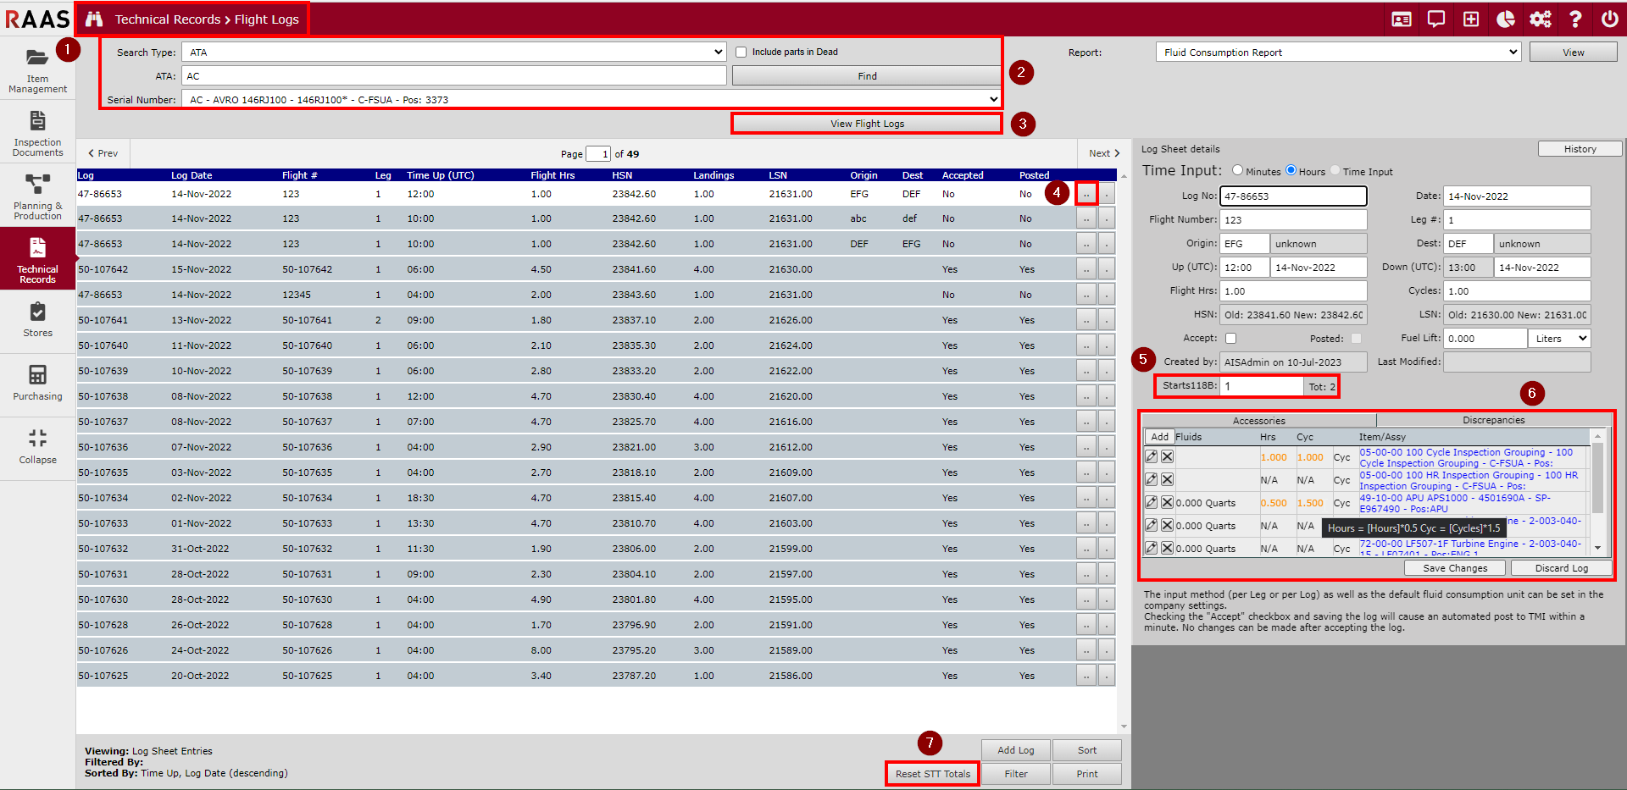The height and width of the screenshot is (790, 1627).
Task: Change the Fuel Lift unit from Liters
Action: (x=1558, y=338)
